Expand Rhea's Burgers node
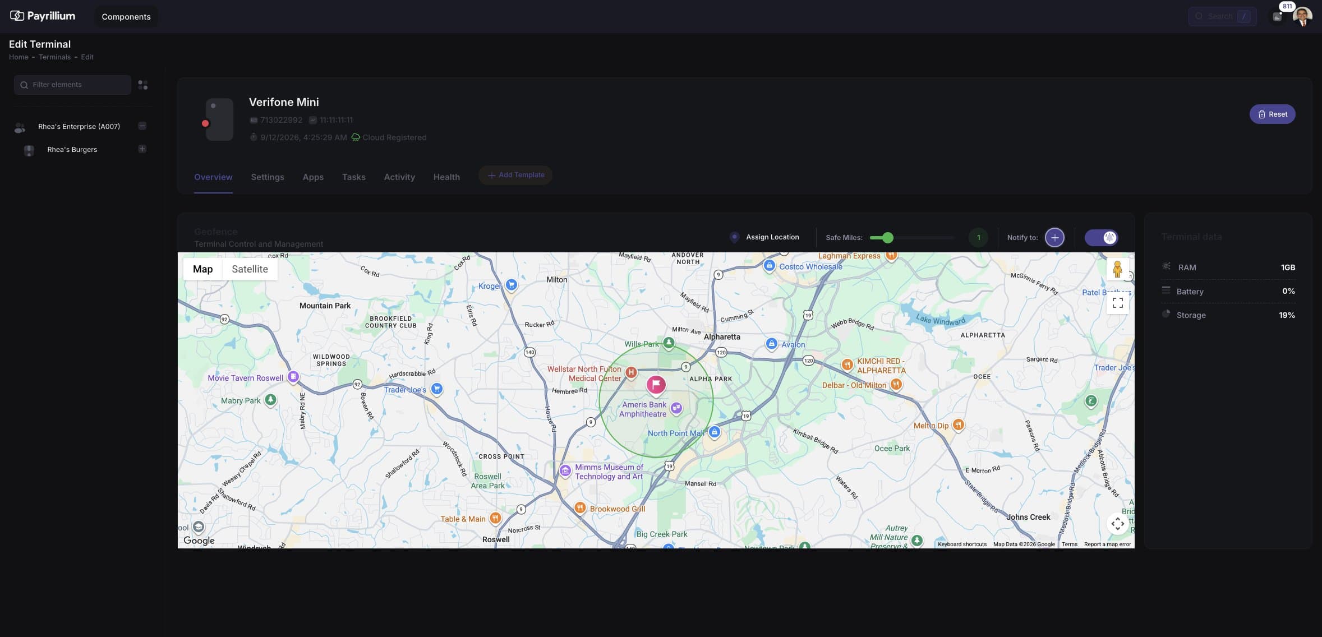The height and width of the screenshot is (637, 1322). pyautogui.click(x=142, y=149)
